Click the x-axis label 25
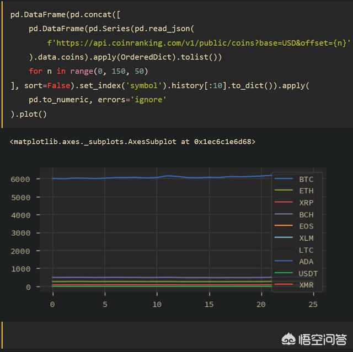Viewport: 353px width, 352px height. [313, 304]
